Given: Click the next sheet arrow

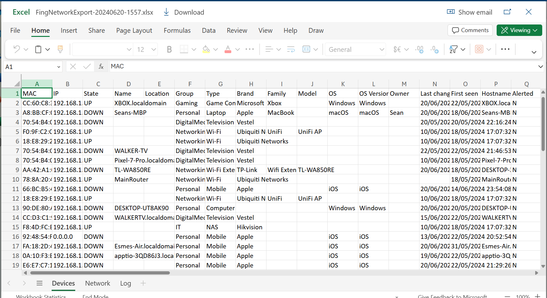Looking at the screenshot, I should [x=24, y=283].
